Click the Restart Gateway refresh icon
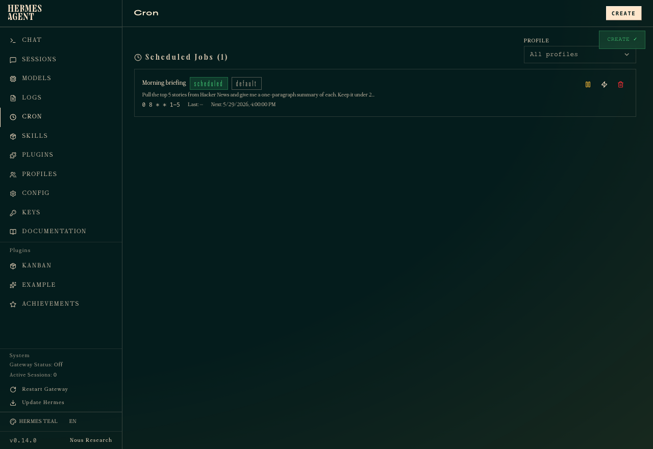Viewport: 653px width, 449px height. click(x=13, y=389)
